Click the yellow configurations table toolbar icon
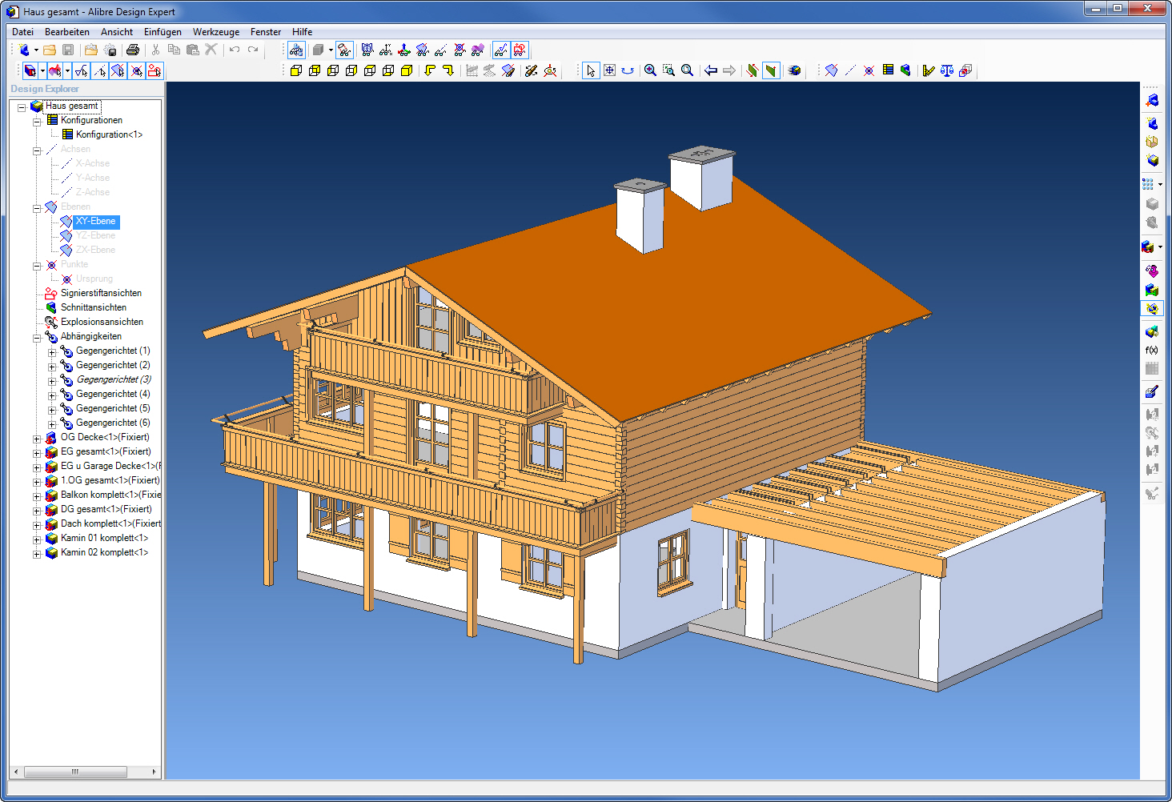The height and width of the screenshot is (802, 1172). [888, 70]
